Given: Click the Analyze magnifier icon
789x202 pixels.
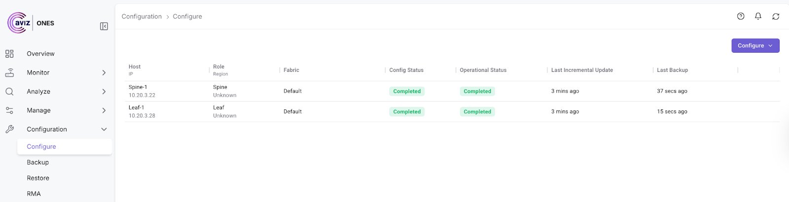Looking at the screenshot, I should [9, 92].
